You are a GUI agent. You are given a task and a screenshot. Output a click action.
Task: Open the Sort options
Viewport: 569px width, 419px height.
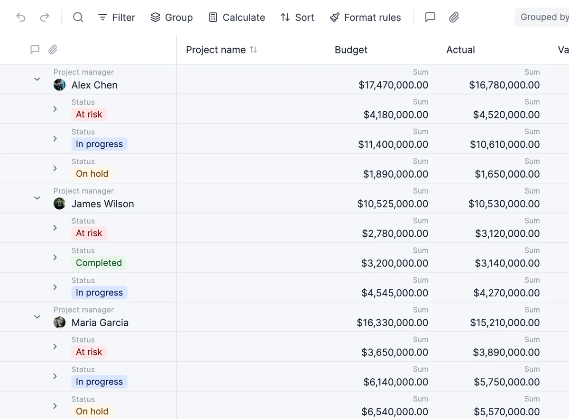click(297, 18)
